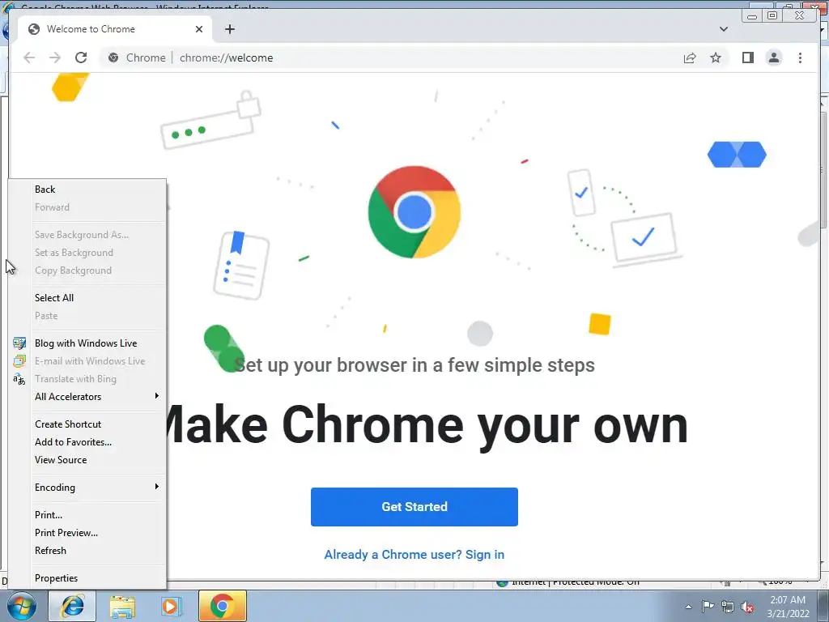The width and height of the screenshot is (829, 622).
Task: Choose Print Preview... entry
Action: click(x=87, y=533)
